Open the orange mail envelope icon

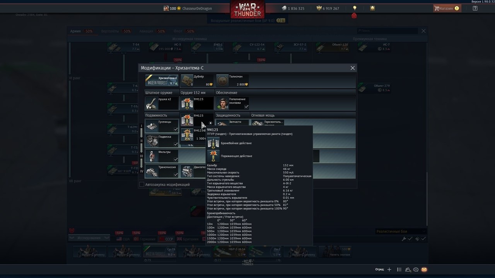(x=424, y=270)
